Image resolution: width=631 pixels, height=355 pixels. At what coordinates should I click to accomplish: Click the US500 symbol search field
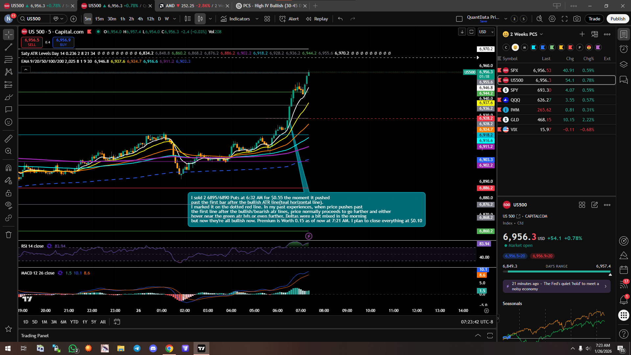point(34,19)
